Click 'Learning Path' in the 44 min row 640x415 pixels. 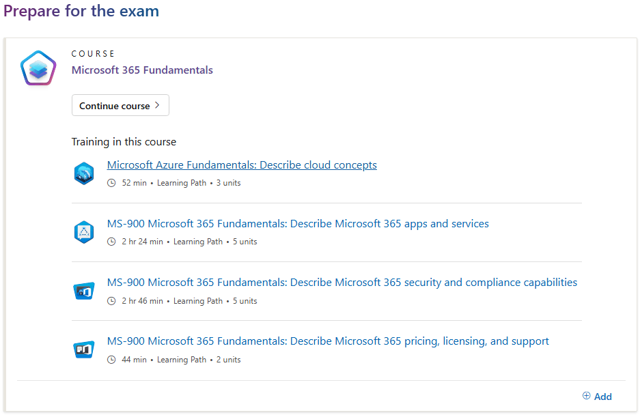point(182,360)
